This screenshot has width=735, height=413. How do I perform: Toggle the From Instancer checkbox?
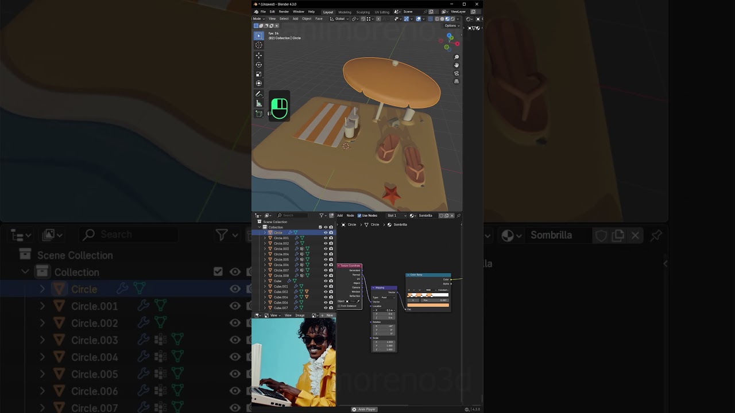(339, 306)
